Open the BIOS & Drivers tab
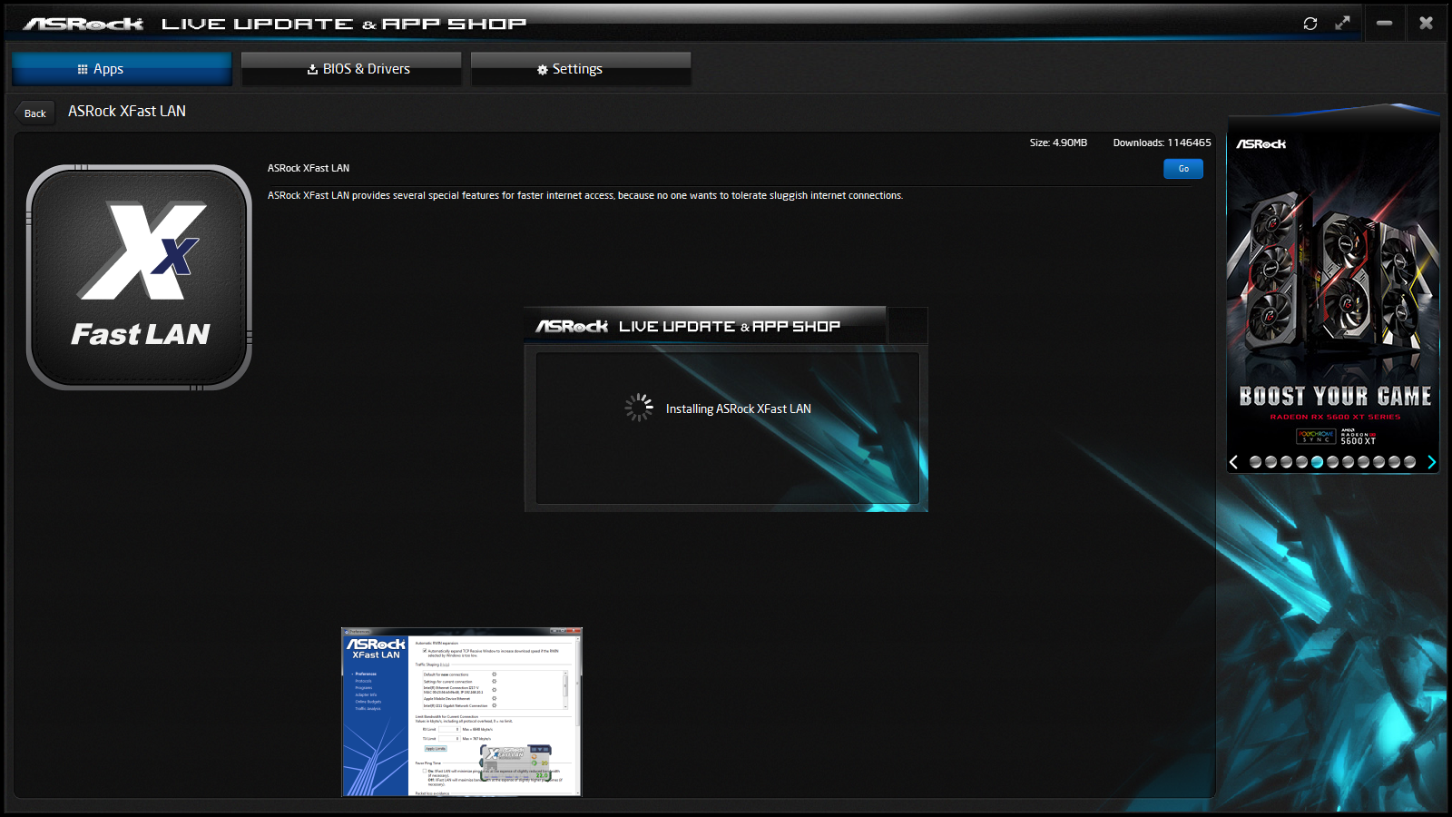1452x817 pixels. coord(351,69)
